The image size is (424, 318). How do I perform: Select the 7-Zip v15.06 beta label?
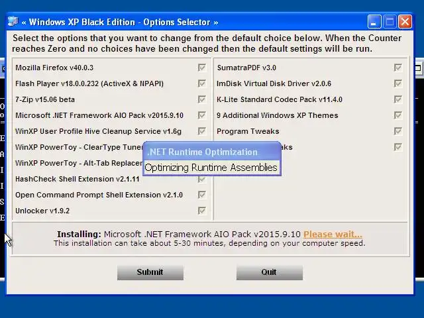tap(45, 99)
